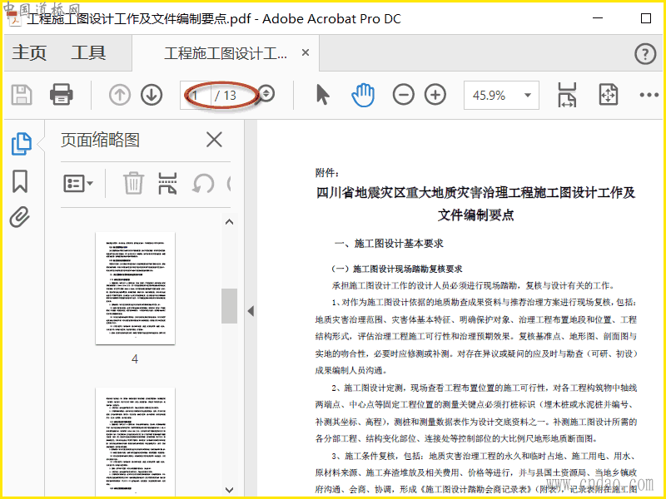This screenshot has width=666, height=499.
Task: Select page 4 thumbnail
Action: point(135,288)
